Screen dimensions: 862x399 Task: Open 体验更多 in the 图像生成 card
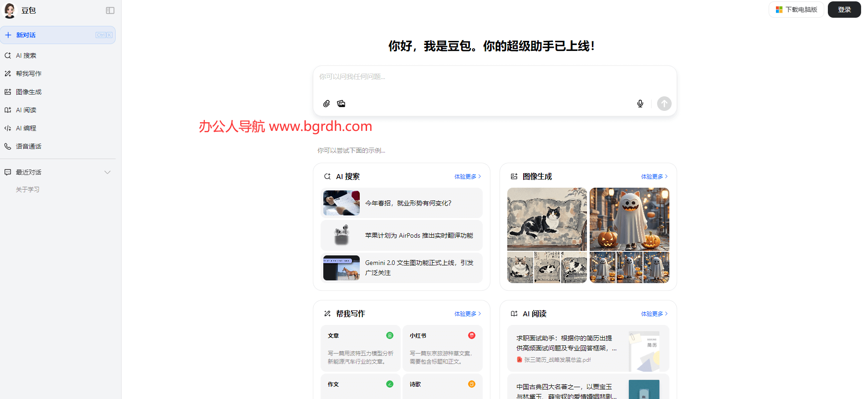654,176
